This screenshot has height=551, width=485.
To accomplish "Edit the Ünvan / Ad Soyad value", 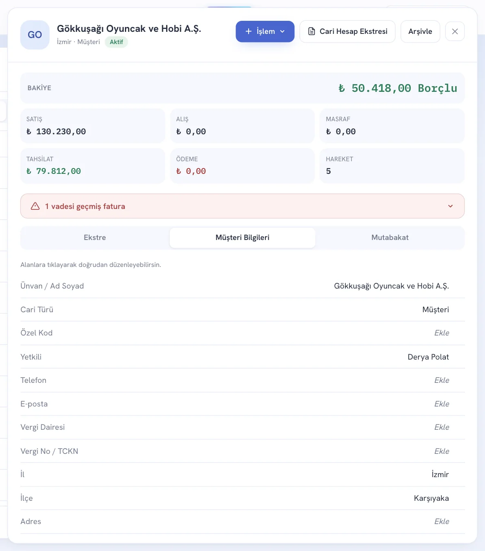I will [x=391, y=286].
